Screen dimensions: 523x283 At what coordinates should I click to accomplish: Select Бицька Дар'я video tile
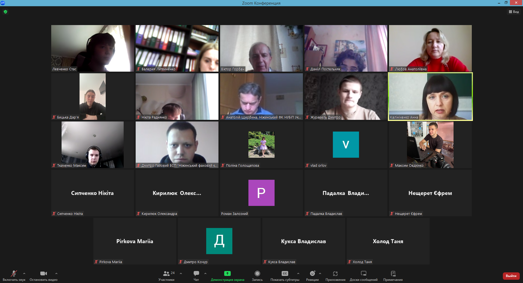[x=93, y=97]
